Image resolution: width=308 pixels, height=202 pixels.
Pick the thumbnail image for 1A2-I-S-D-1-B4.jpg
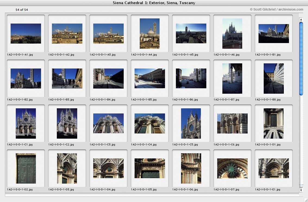pos(108,79)
